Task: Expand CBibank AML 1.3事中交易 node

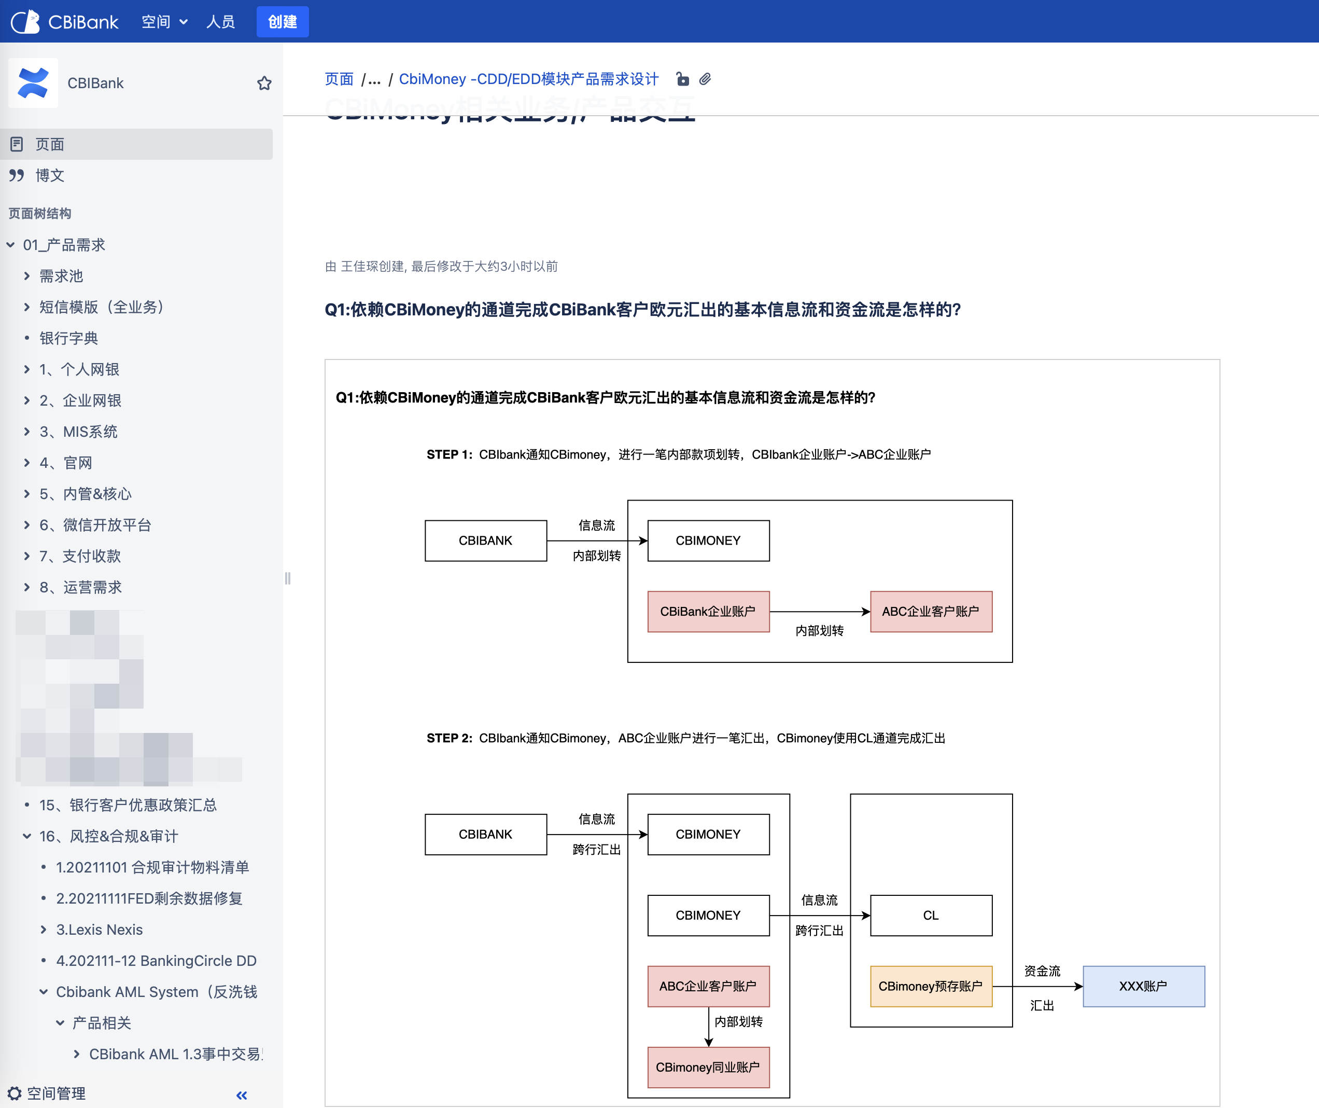Action: coord(76,1054)
